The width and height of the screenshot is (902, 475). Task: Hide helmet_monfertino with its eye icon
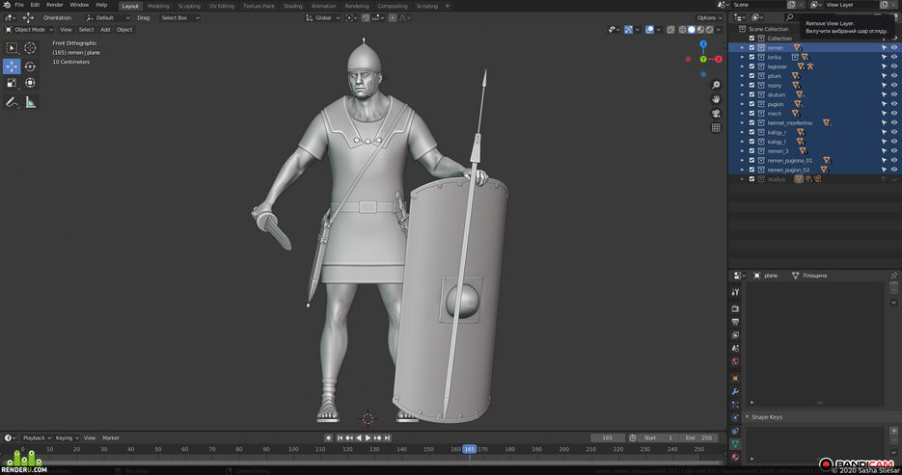pyautogui.click(x=894, y=123)
